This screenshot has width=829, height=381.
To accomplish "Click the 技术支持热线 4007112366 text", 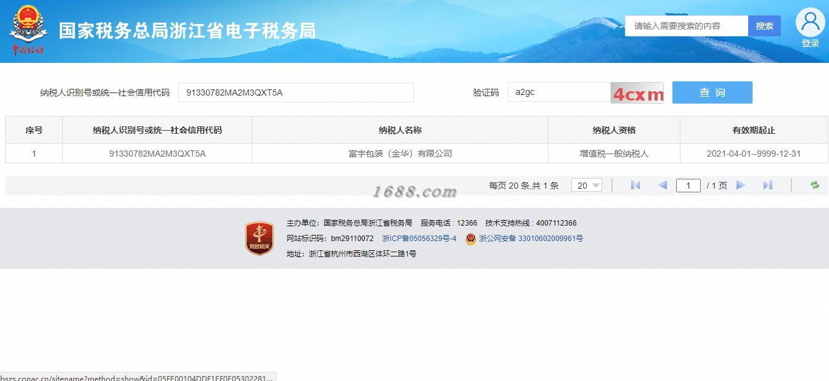I will tap(531, 223).
